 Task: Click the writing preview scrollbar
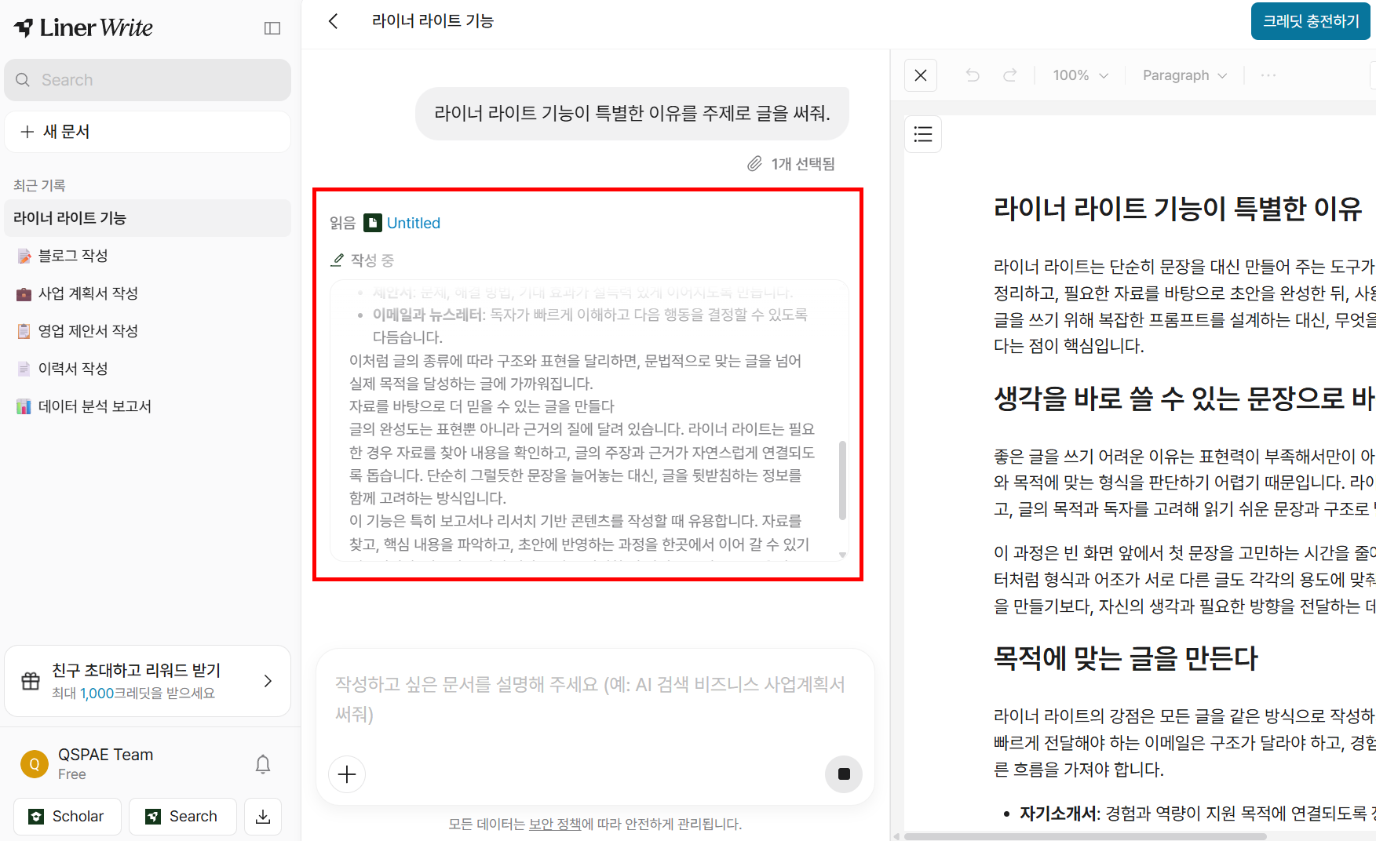pos(842,479)
